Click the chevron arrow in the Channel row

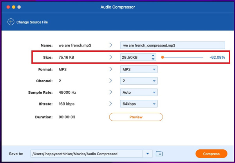110,81
